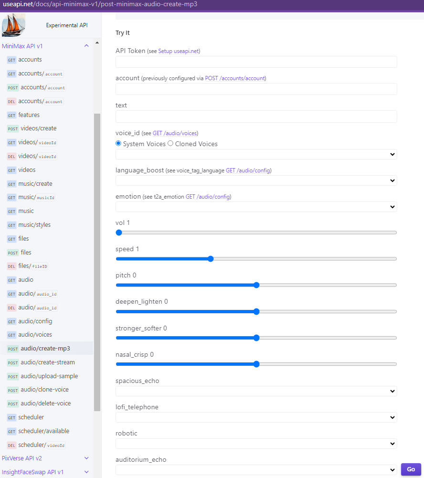Click the Experimental API title text
The width and height of the screenshot is (424, 478).
[67, 25]
